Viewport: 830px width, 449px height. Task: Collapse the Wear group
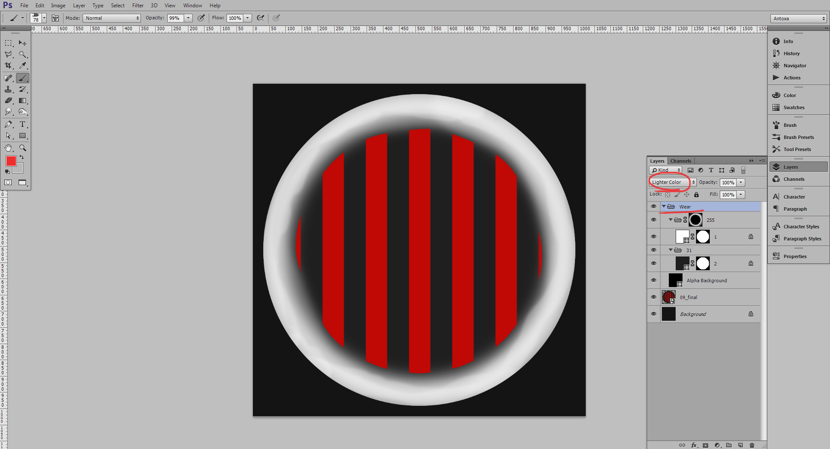664,206
